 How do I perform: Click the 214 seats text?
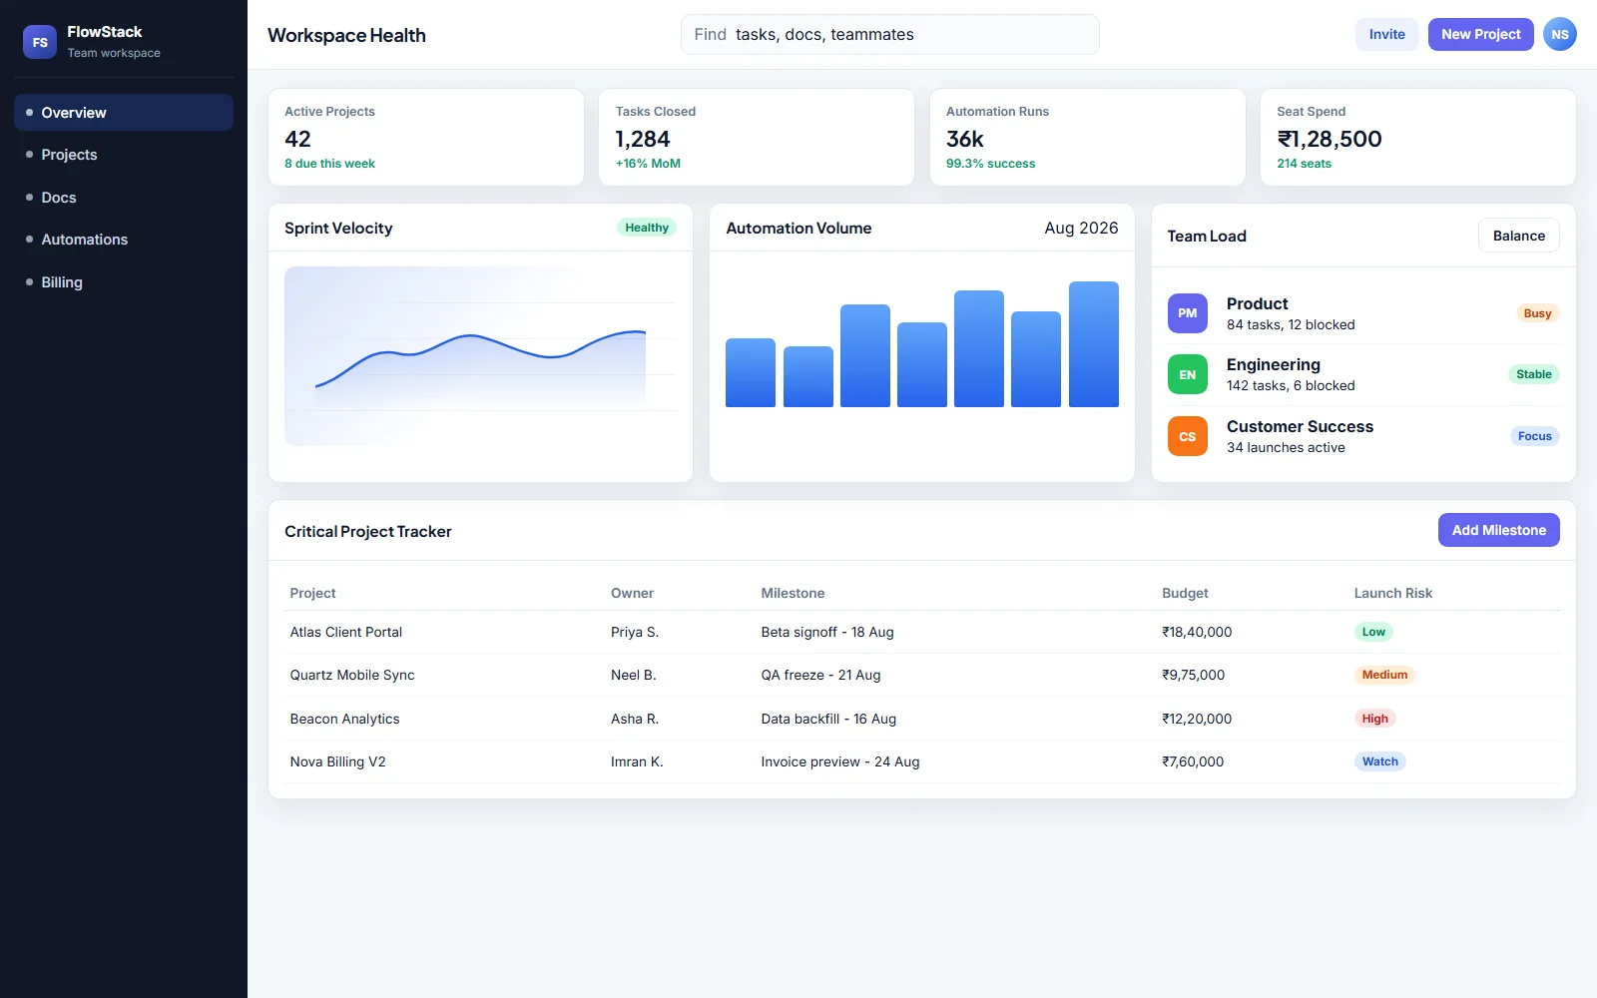click(x=1304, y=164)
